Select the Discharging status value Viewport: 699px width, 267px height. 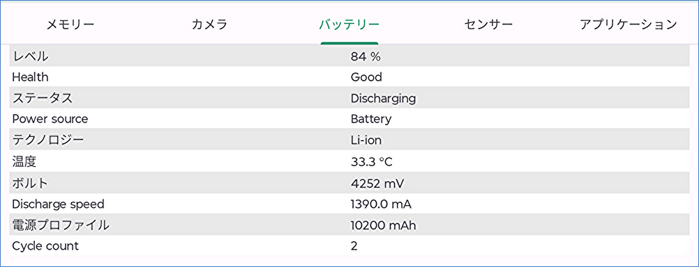click(x=384, y=98)
